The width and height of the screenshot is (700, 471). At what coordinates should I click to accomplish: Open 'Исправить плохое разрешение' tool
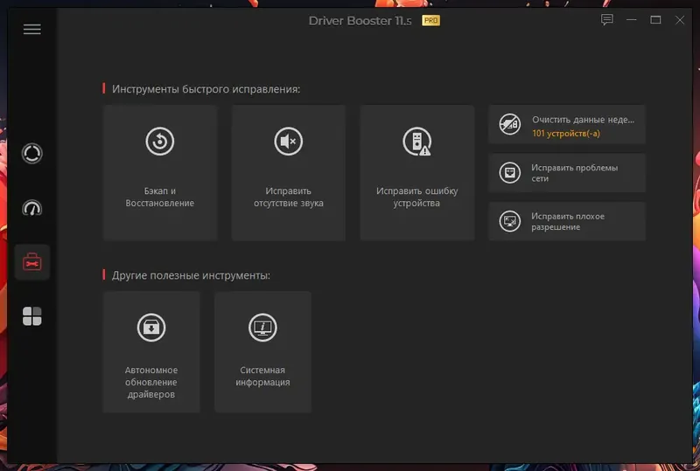(567, 221)
